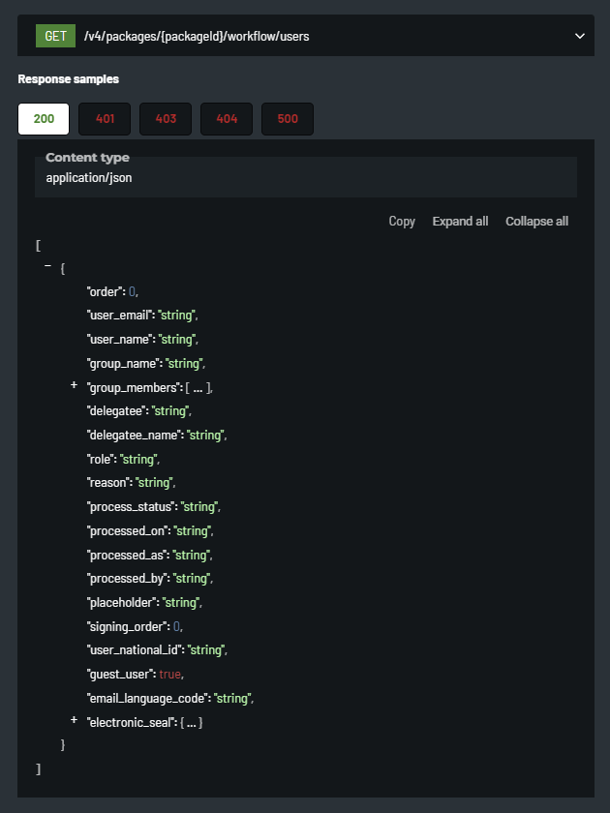
Task: Click the /v4/packages/{packageId}/workflow/users endpoint path
Action: 197,36
